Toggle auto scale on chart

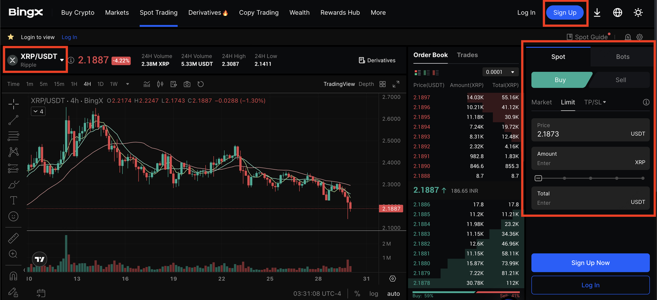[x=394, y=293]
